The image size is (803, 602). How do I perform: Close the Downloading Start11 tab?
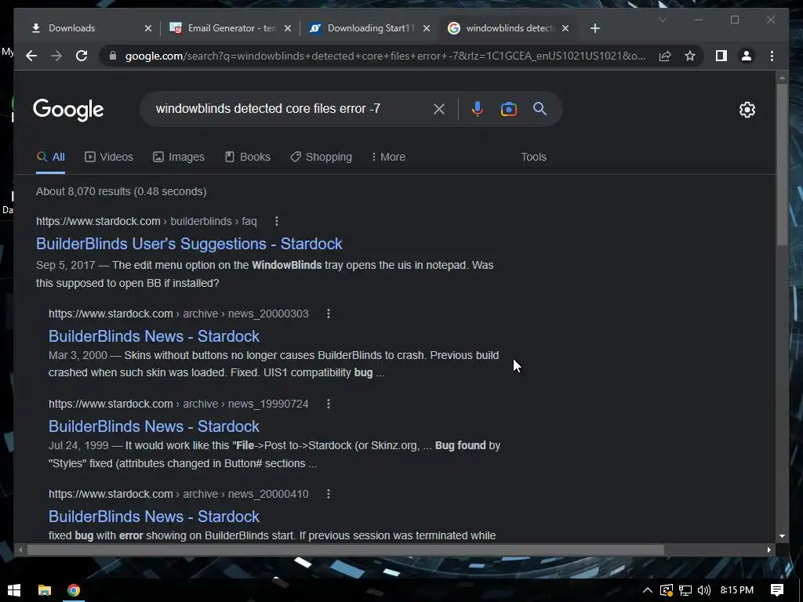pyautogui.click(x=427, y=28)
